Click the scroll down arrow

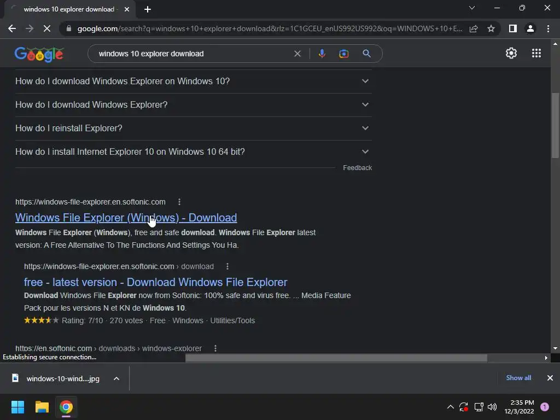[x=555, y=348]
